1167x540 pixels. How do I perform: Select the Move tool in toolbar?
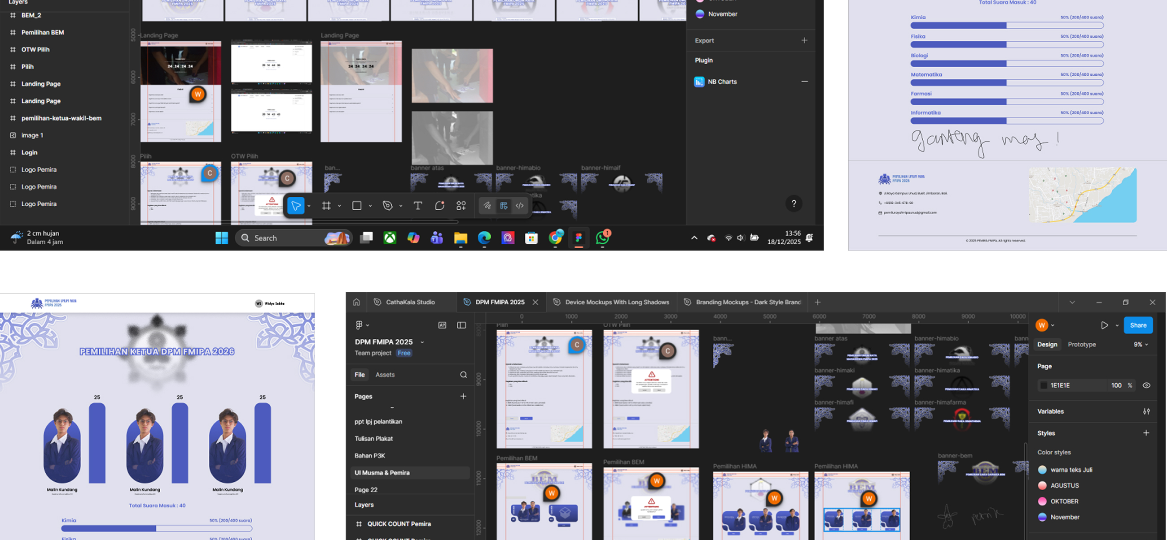295,206
